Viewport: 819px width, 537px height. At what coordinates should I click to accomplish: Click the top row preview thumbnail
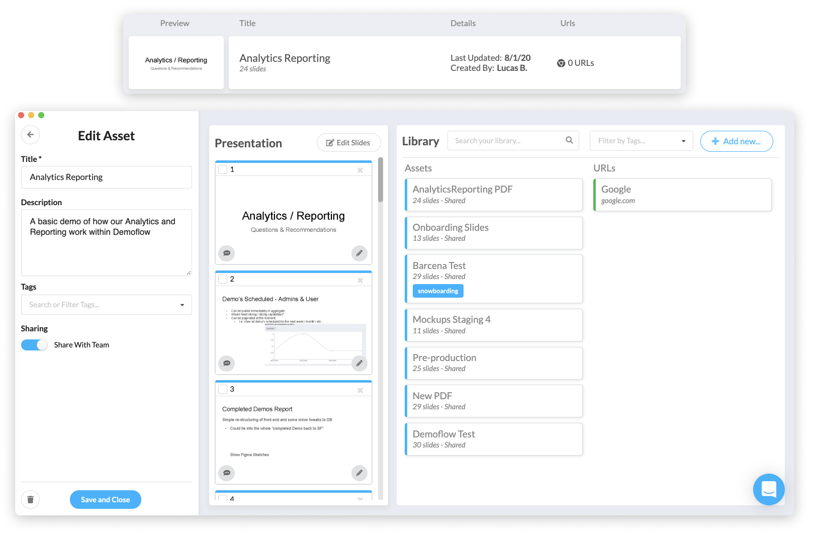coord(176,63)
